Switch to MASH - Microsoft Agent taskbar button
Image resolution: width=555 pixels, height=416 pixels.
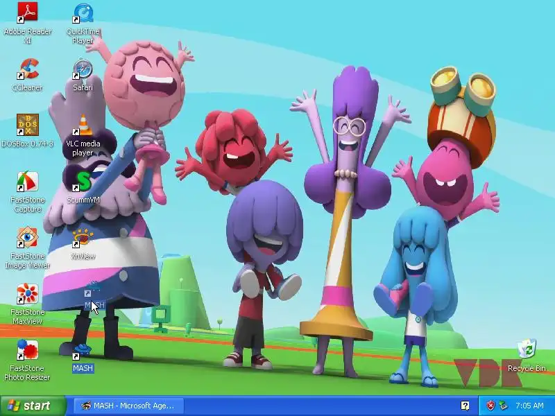point(128,406)
